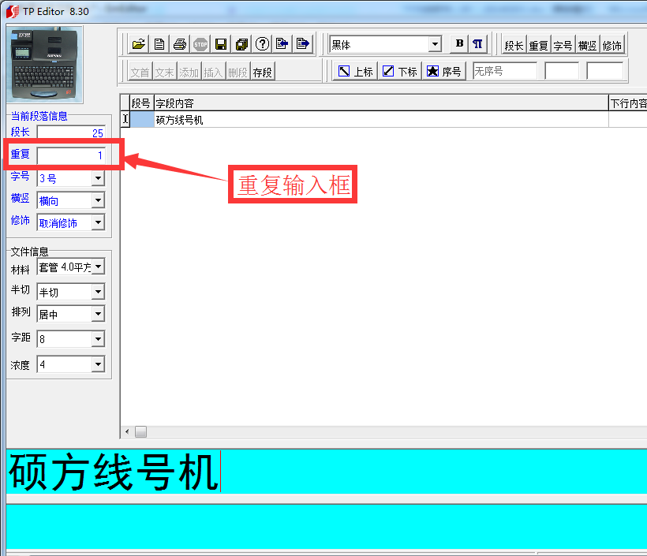
Task: Click the Print icon
Action: coord(179,44)
